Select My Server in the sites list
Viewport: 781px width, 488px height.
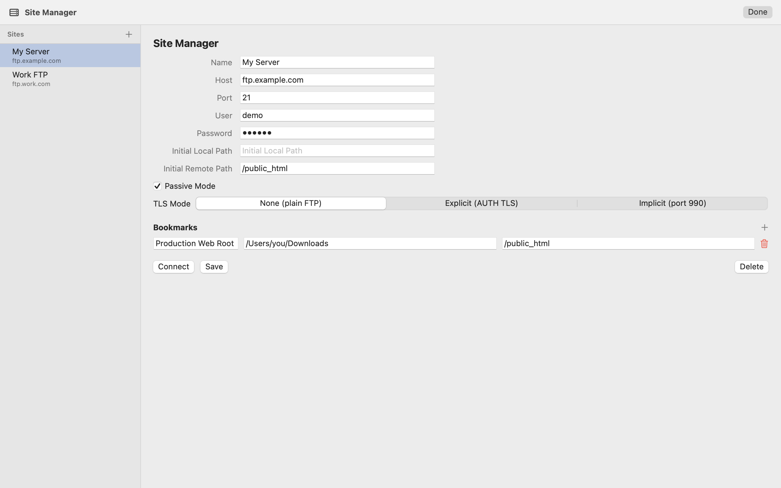(x=70, y=56)
